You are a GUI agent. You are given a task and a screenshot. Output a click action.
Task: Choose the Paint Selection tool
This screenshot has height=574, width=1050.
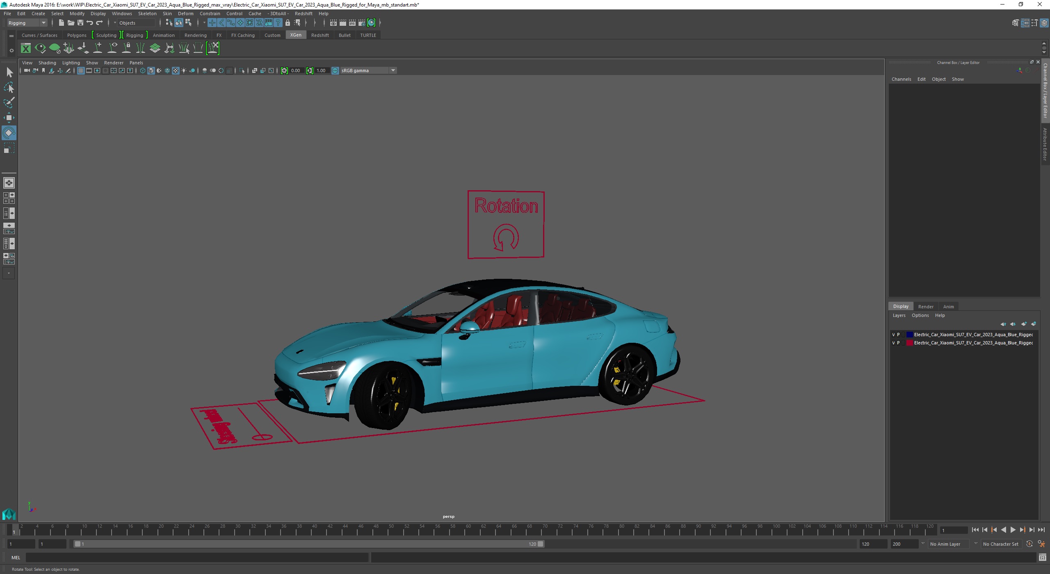(9, 102)
